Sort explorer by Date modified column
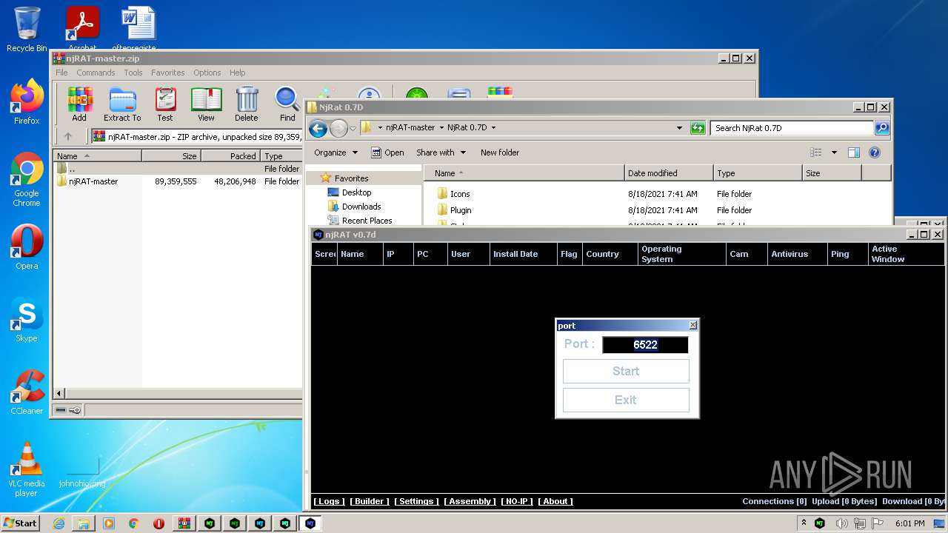Screen dimensions: 948x533 coord(669,173)
